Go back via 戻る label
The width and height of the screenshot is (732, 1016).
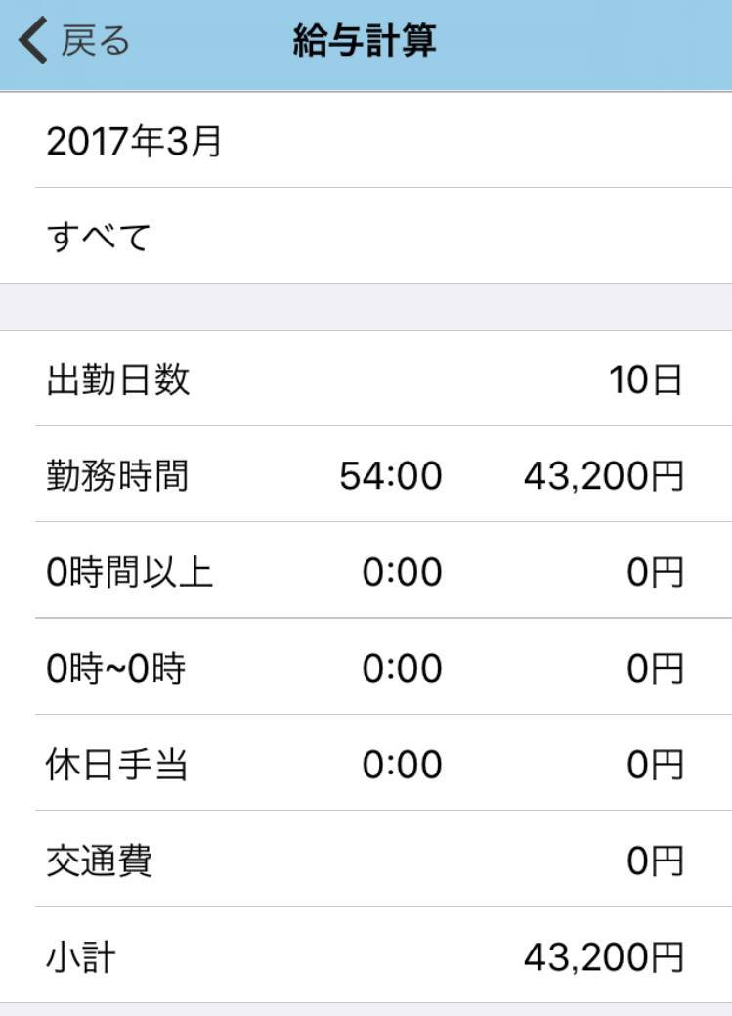pos(95,40)
